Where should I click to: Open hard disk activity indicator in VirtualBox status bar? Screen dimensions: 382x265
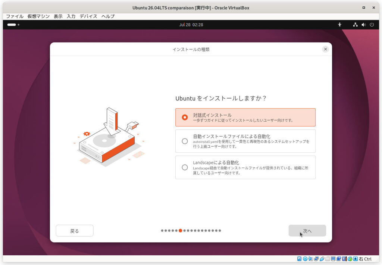click(299, 259)
